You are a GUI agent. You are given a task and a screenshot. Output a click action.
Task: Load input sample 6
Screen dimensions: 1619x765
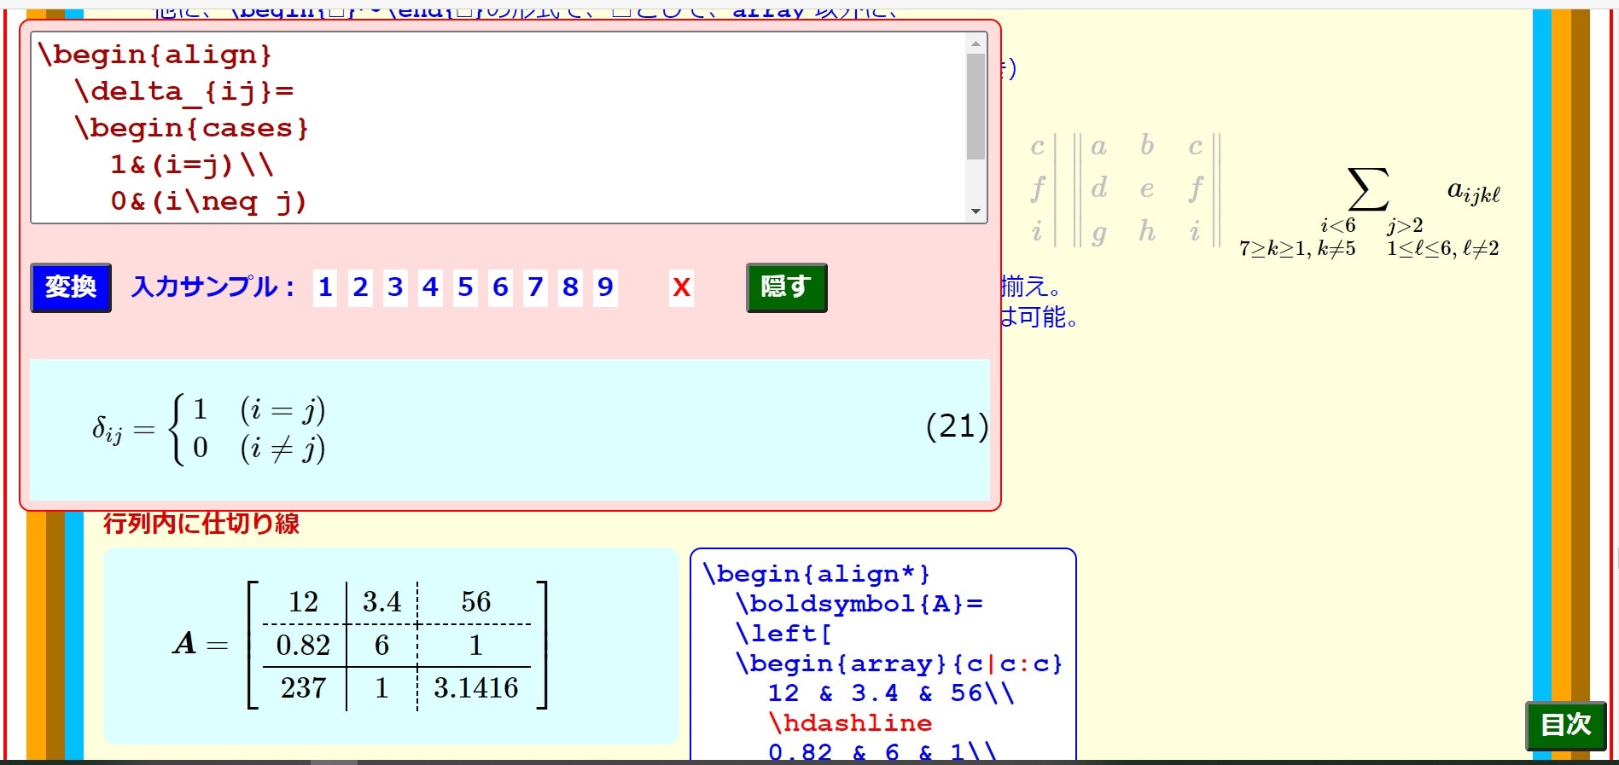(500, 287)
